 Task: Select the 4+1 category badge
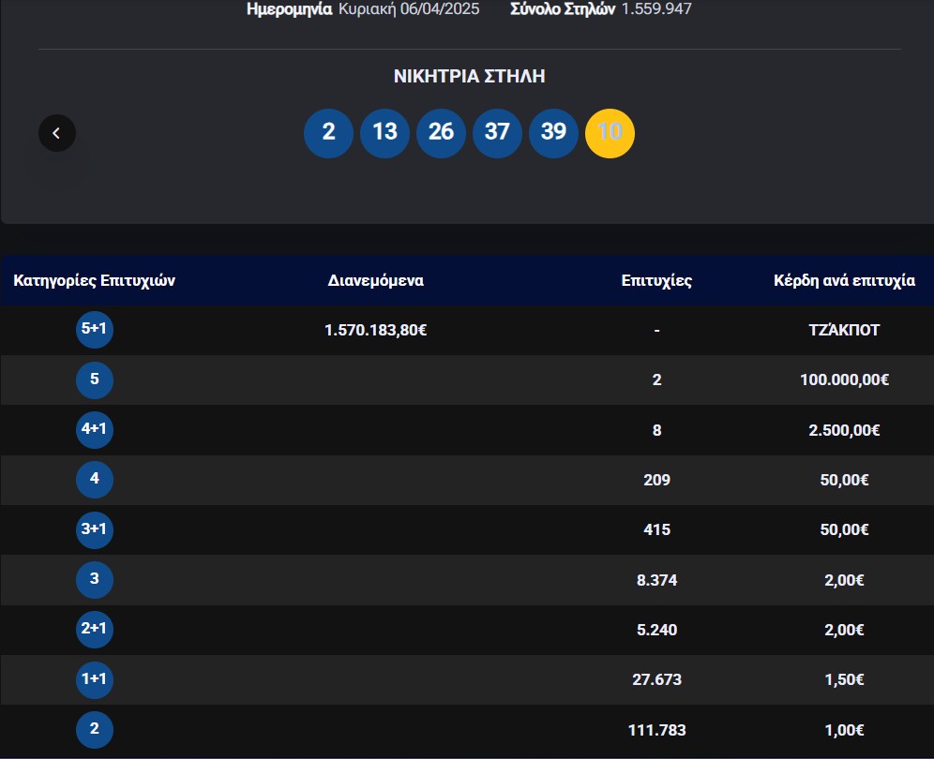pos(95,430)
